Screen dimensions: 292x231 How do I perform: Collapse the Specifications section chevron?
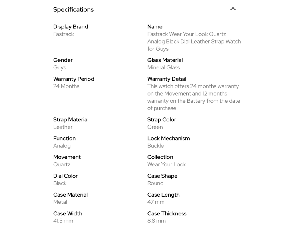click(x=233, y=9)
